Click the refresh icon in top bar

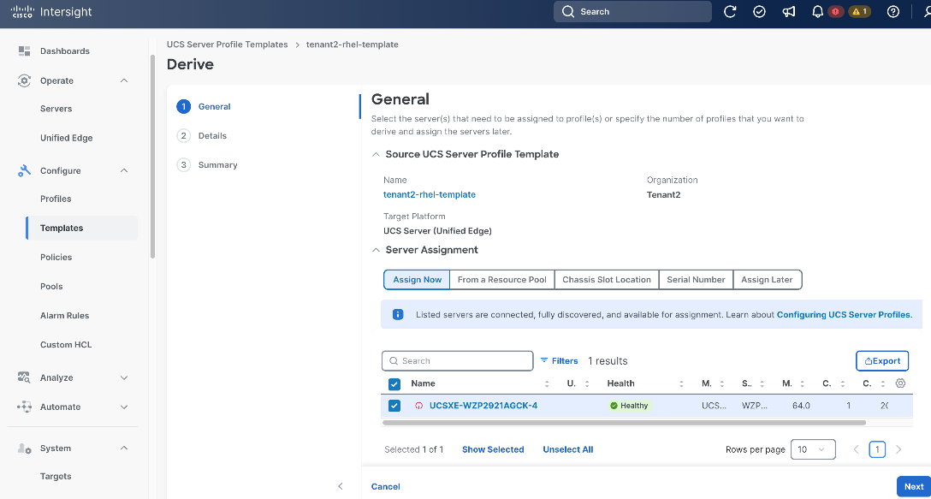tap(730, 12)
